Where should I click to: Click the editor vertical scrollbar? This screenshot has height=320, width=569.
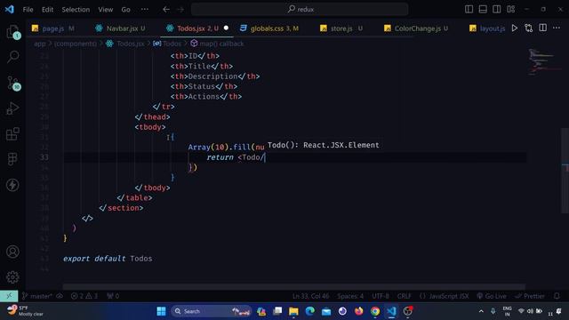pos(565,171)
